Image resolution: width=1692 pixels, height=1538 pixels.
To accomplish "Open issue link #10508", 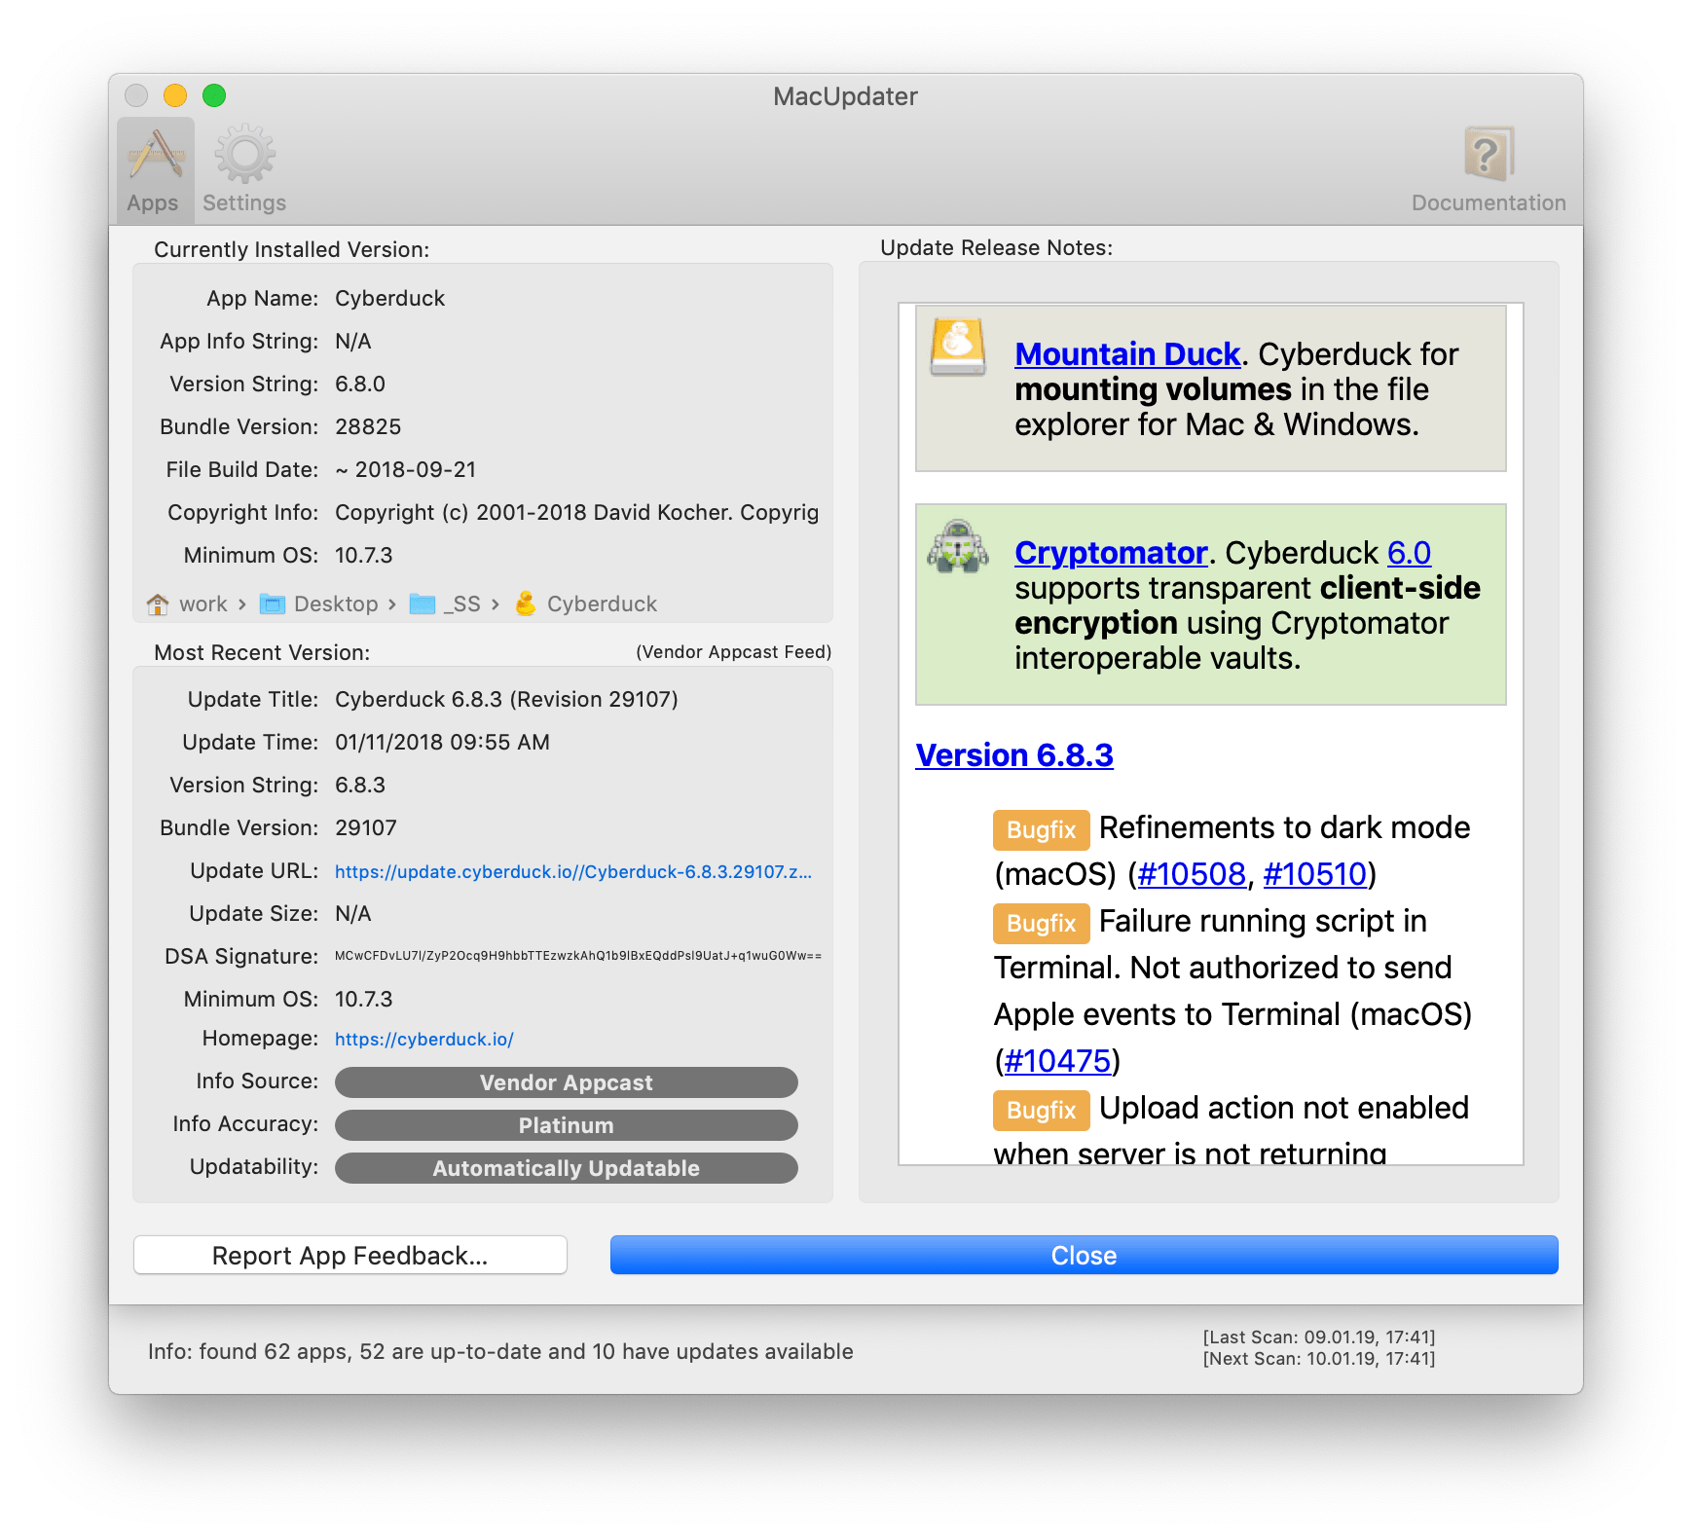I will (x=1192, y=874).
